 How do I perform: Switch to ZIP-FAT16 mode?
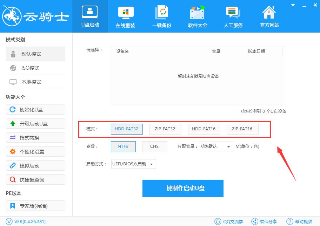pyautogui.click(x=242, y=129)
